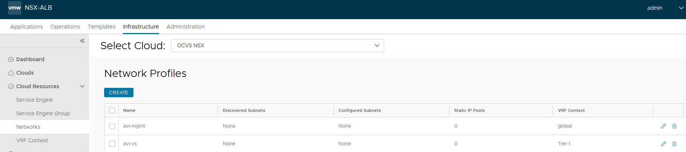Delete the avi-mgmt network with trash icon
Viewport: 686px width, 152px height.
(x=674, y=126)
